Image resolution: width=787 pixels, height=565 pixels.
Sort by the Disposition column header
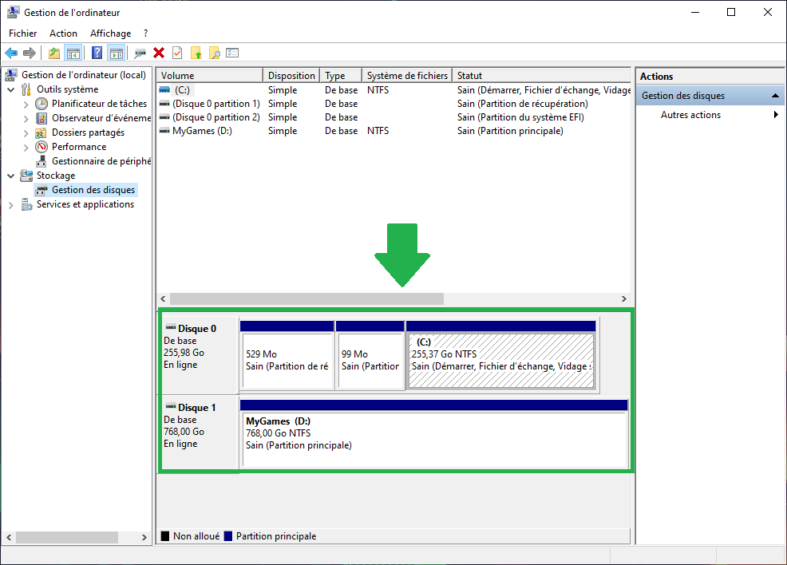coord(291,75)
